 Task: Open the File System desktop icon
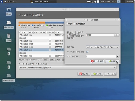click(x=9, y=23)
